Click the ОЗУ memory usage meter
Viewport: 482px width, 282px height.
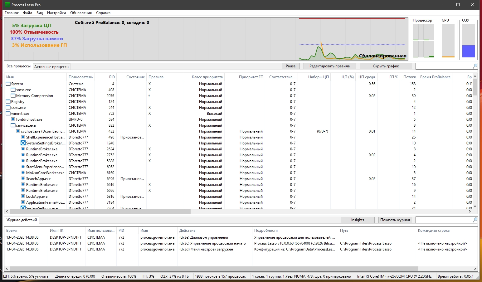468,41
